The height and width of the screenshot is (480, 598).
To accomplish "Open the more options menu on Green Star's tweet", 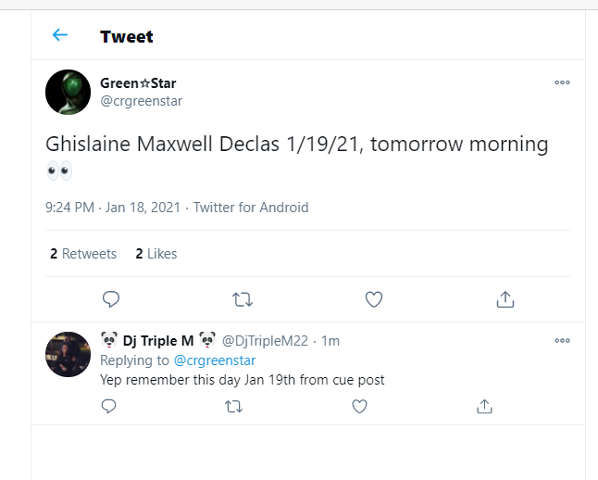I will click(562, 82).
